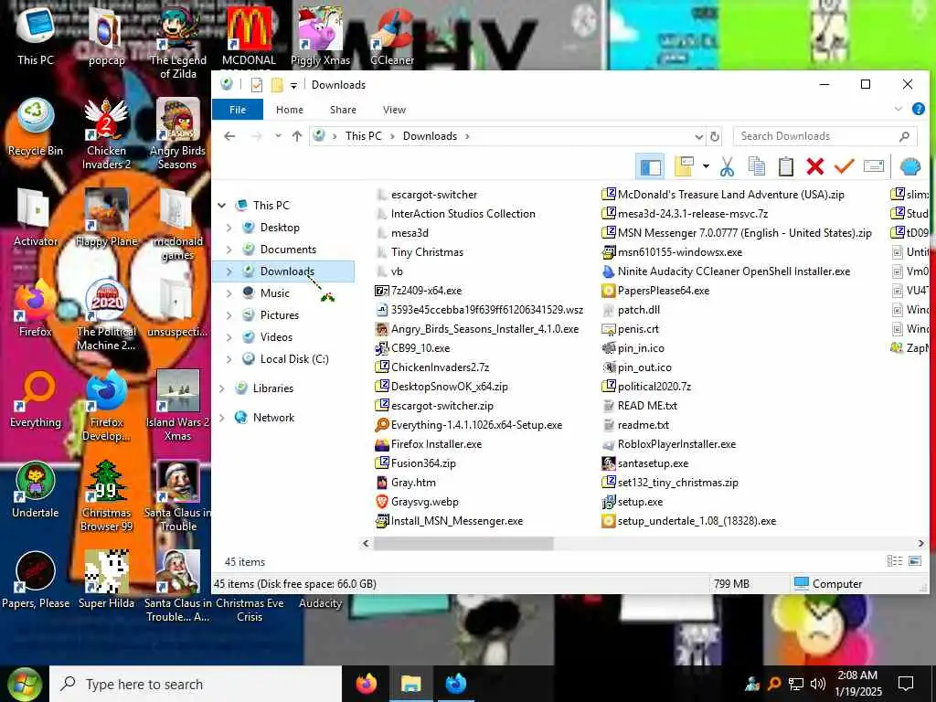Toggle the navigation pane toolbar button

coord(650,166)
